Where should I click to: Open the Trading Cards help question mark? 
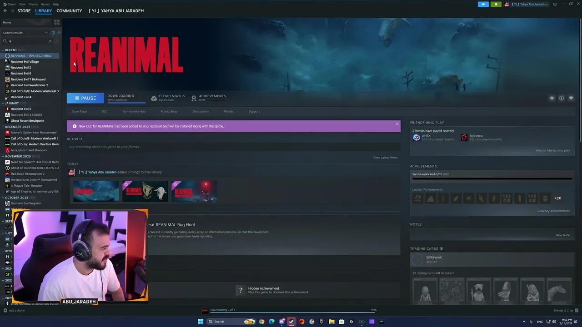point(441,248)
